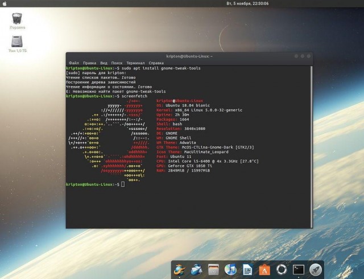
Task: Open the Справка menu in Terminal
Action: (156, 63)
